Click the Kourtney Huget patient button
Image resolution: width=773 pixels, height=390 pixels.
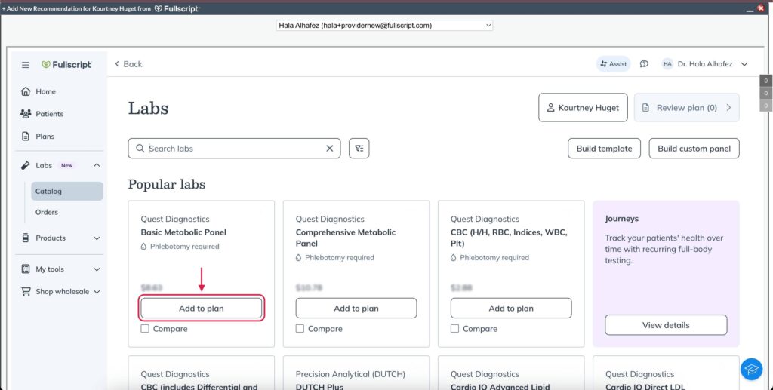(x=583, y=107)
